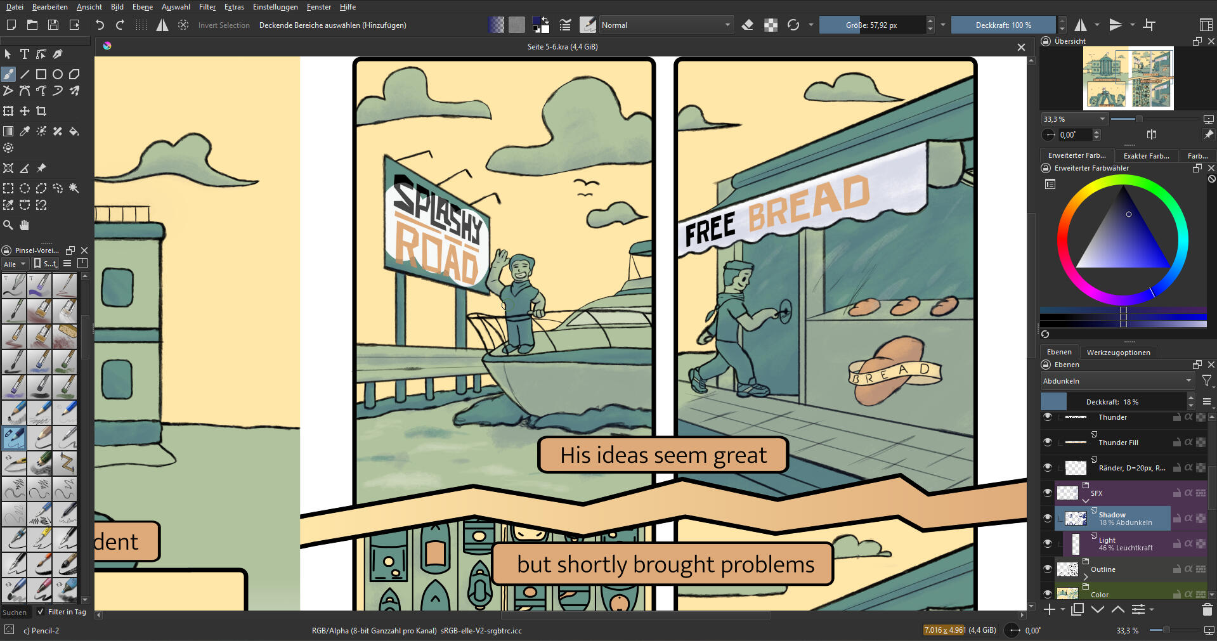
Task: Click the delete layer trash icon
Action: pyautogui.click(x=1207, y=610)
